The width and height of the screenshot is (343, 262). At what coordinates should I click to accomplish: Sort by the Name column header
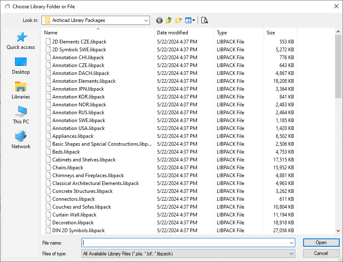(x=98, y=32)
